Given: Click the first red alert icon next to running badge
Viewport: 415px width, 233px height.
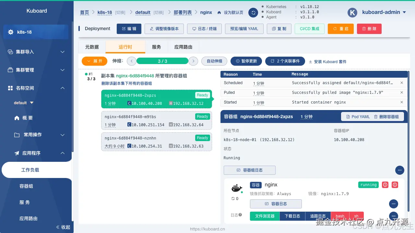Looking at the screenshot, I should [x=385, y=184].
